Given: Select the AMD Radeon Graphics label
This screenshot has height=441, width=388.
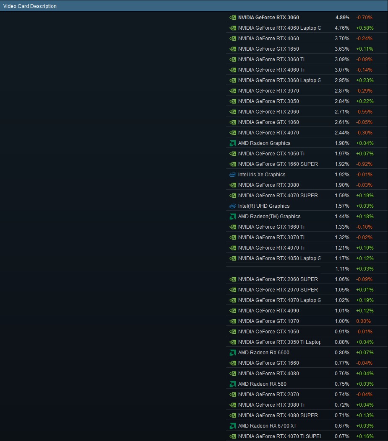Looking at the screenshot, I should [x=264, y=143].
